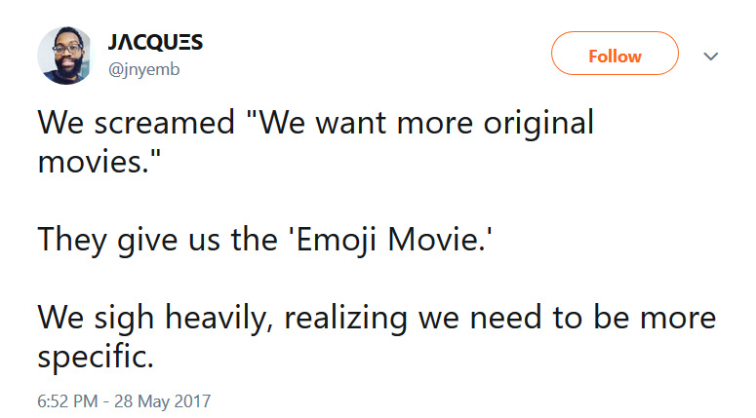Expand the tweet options chevron
Screen dimensions: 756x418
point(711,57)
